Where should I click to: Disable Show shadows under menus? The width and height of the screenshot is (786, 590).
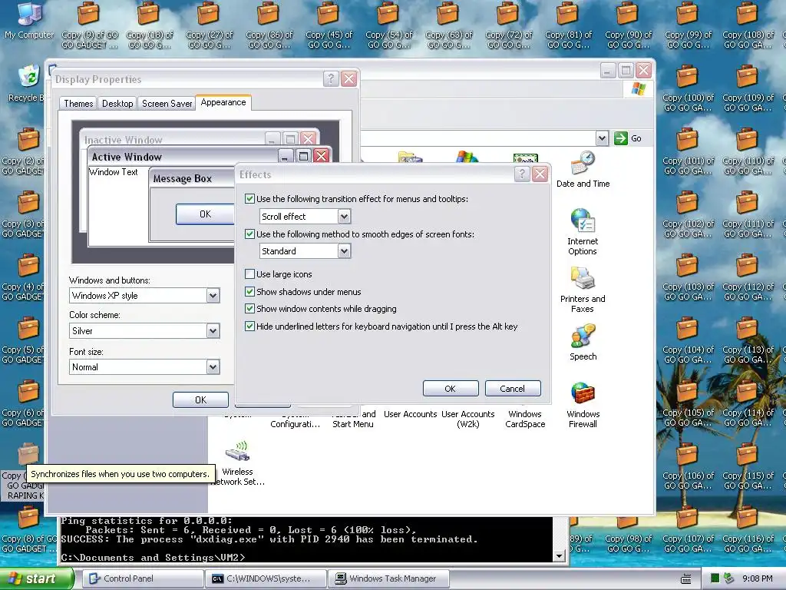point(249,291)
